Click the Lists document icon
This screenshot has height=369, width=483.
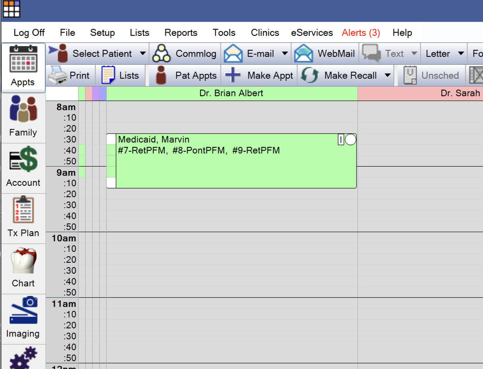click(108, 75)
